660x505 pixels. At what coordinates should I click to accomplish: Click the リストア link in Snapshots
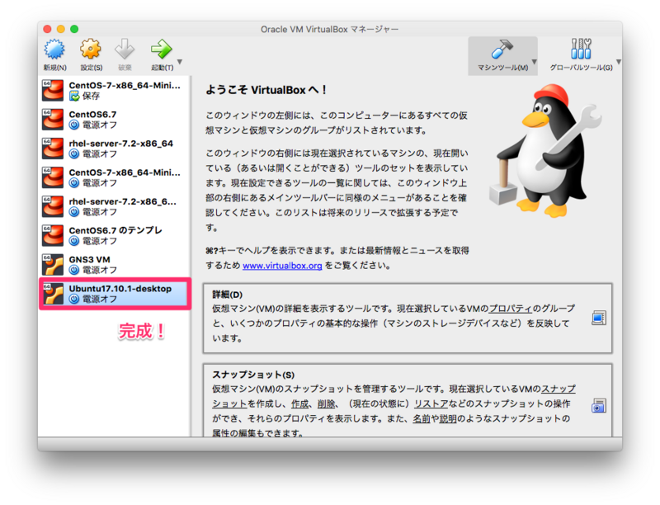click(x=431, y=404)
